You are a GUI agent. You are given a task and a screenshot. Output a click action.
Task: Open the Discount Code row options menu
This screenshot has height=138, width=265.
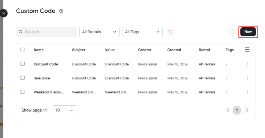(247, 64)
